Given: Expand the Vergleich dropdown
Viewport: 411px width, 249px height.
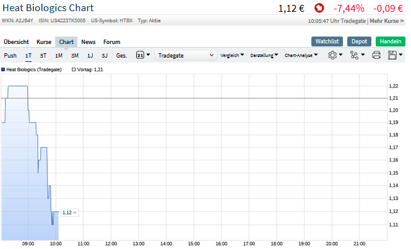Looking at the screenshot, I should [x=232, y=55].
